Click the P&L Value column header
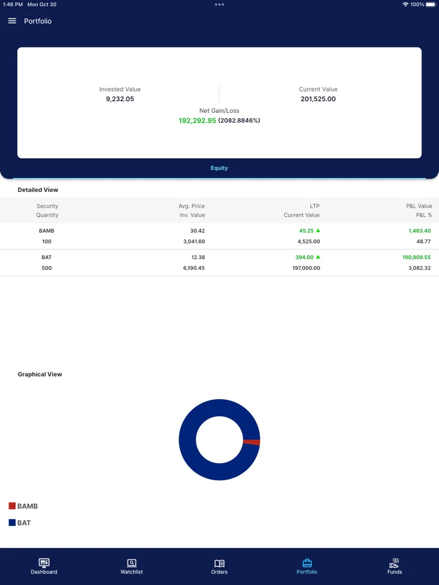The height and width of the screenshot is (585, 439). tap(419, 206)
